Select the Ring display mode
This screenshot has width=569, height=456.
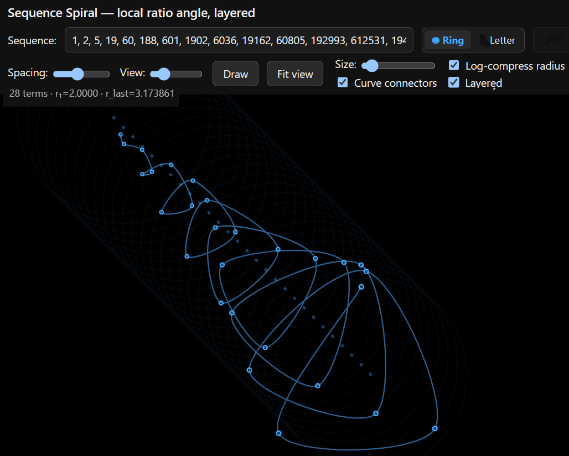point(448,40)
